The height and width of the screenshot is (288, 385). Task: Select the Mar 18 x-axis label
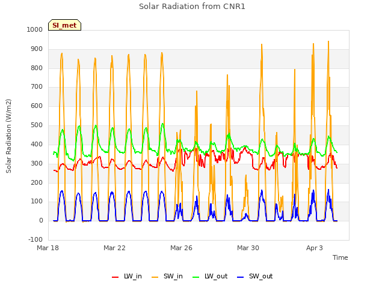pyautogui.click(x=48, y=248)
